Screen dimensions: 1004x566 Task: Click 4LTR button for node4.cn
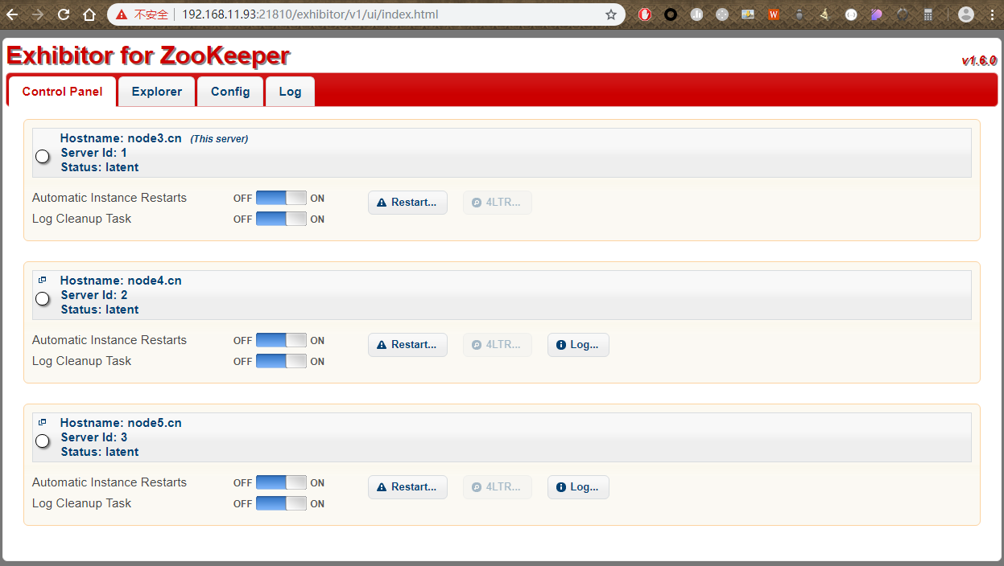coord(497,345)
